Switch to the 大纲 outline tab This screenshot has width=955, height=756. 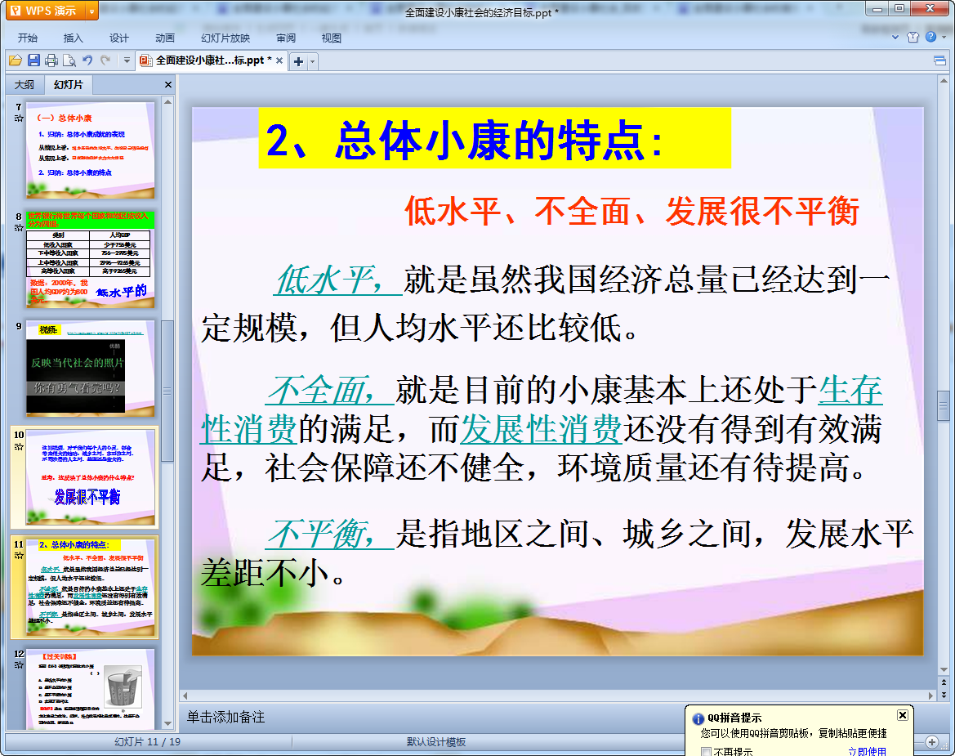coord(25,85)
